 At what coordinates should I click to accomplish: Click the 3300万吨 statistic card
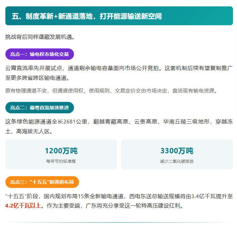coord(177,154)
